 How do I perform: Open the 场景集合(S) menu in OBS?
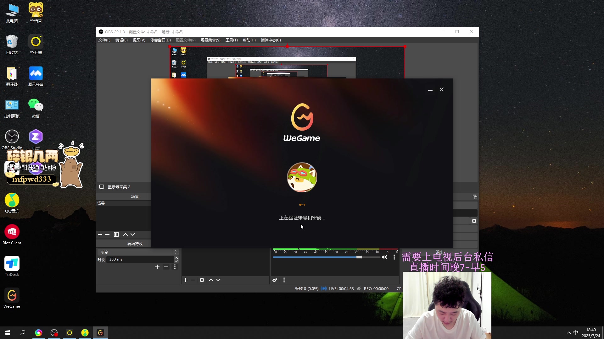click(x=210, y=40)
